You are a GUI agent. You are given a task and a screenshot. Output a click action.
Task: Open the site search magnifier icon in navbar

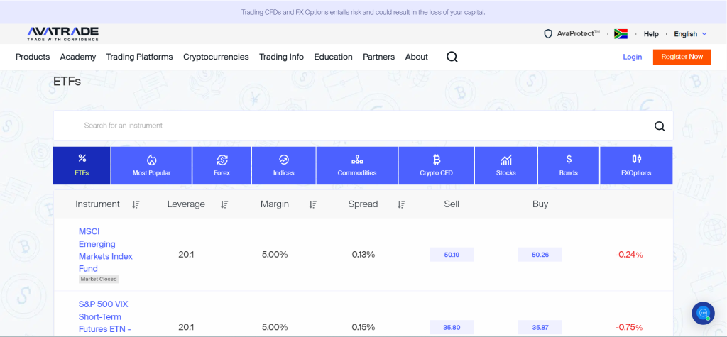coord(452,57)
